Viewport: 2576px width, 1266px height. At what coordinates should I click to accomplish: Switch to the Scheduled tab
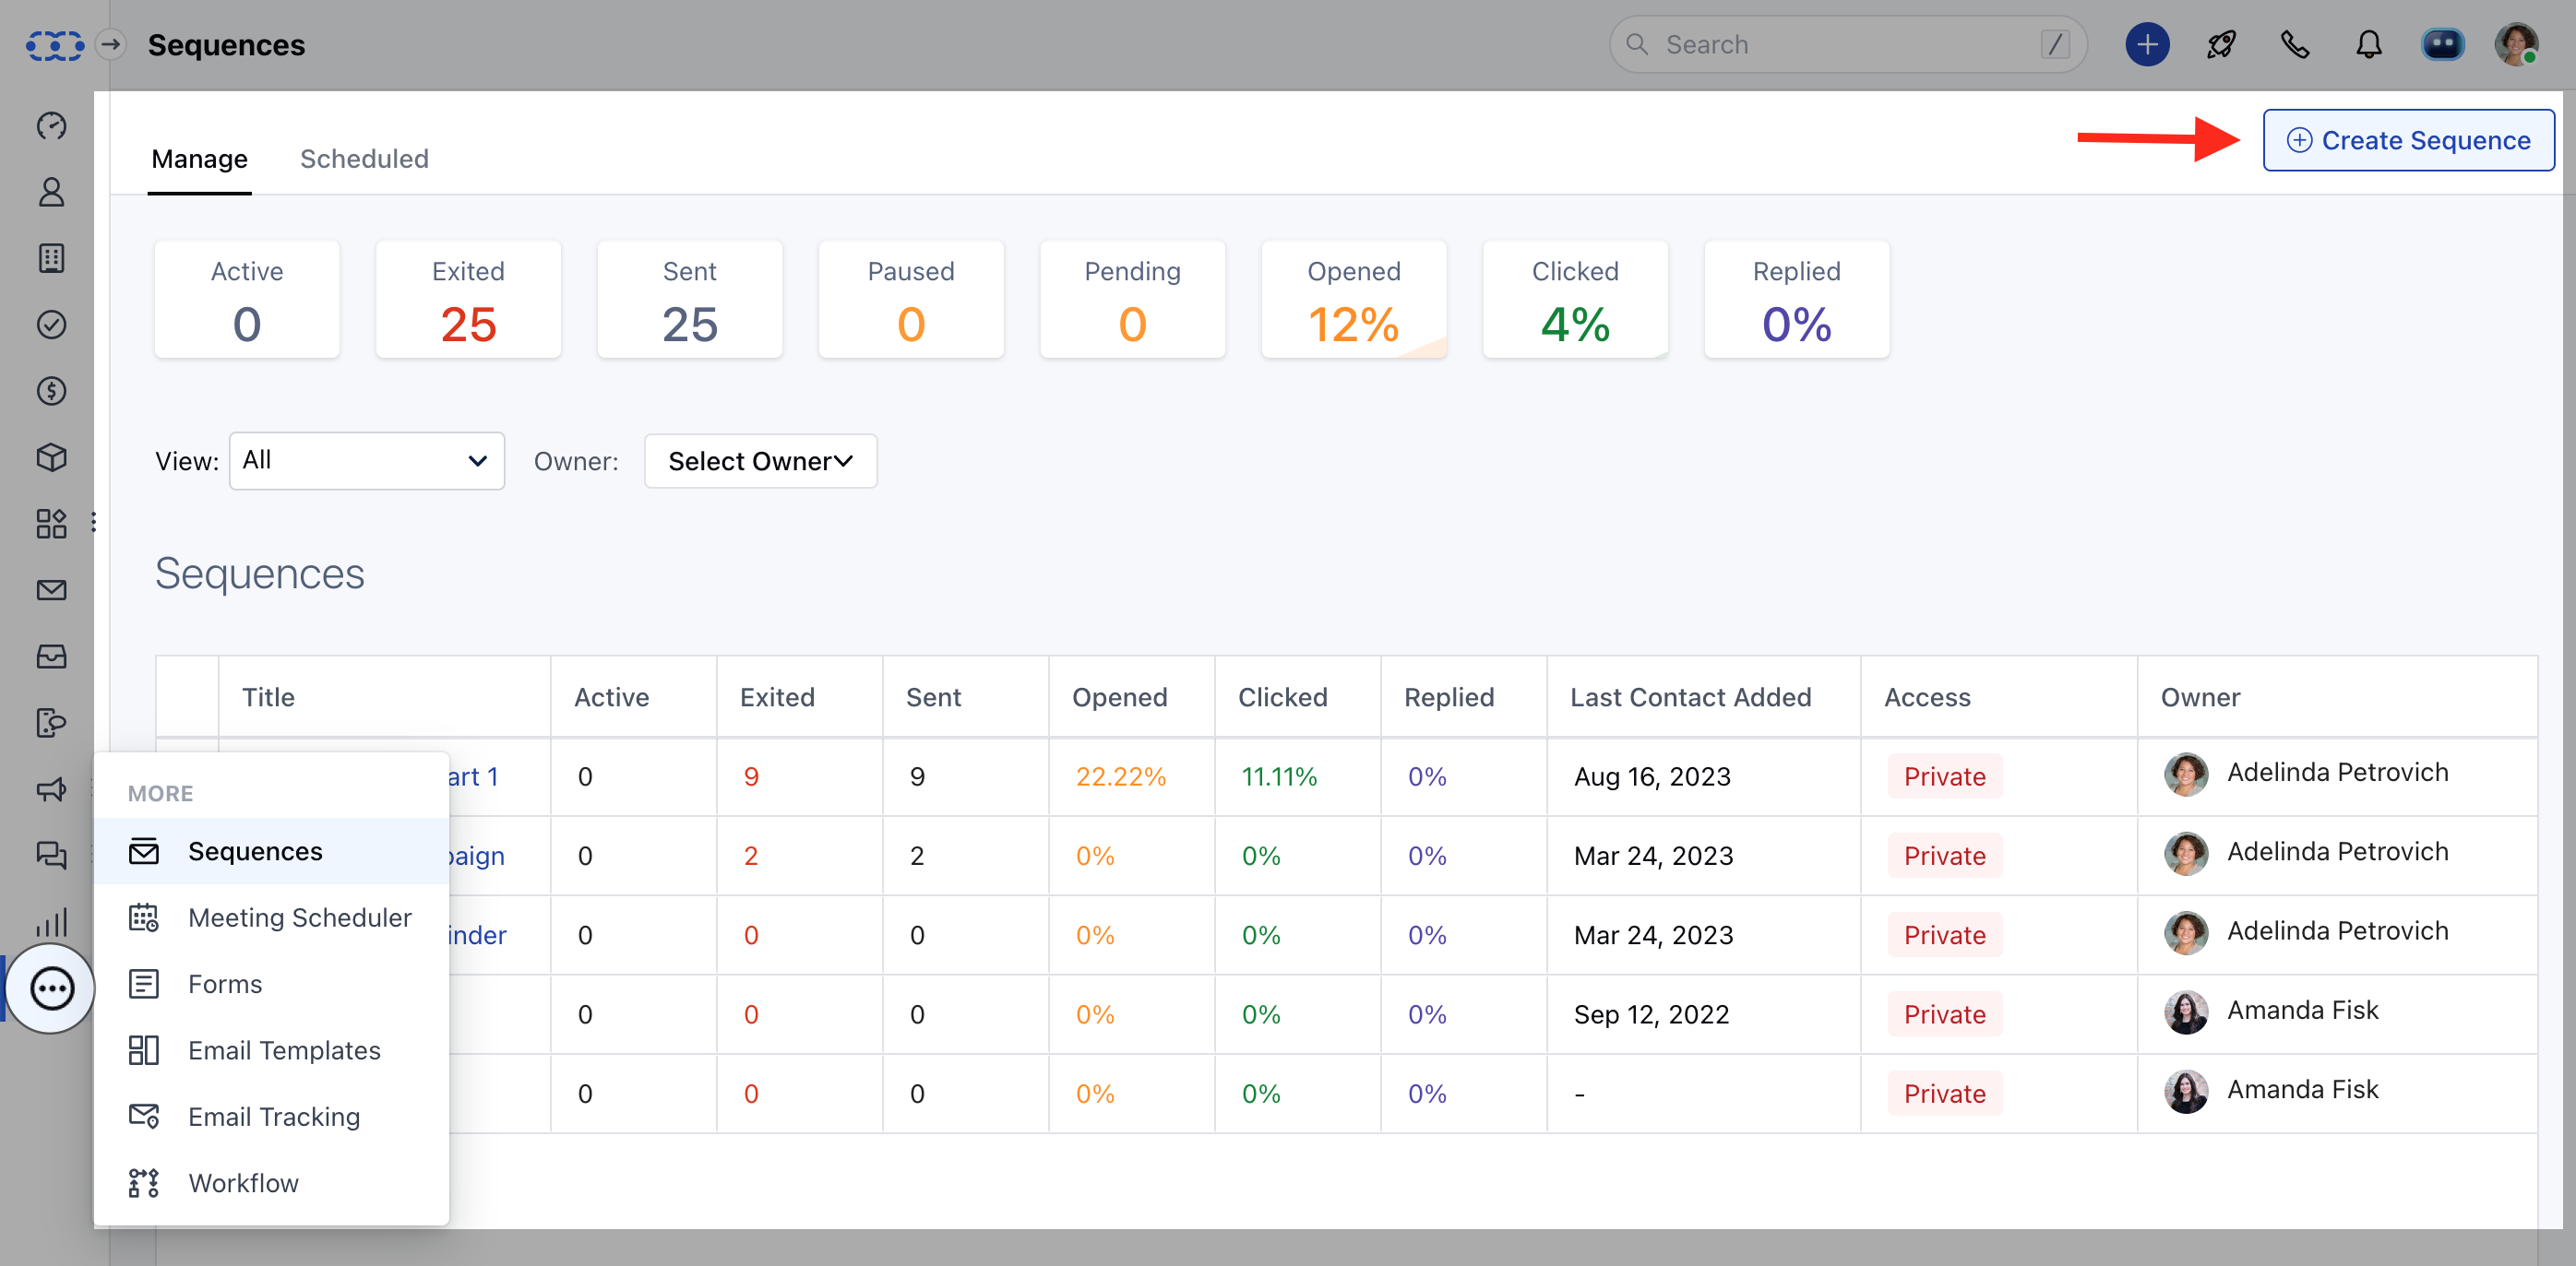(x=364, y=158)
